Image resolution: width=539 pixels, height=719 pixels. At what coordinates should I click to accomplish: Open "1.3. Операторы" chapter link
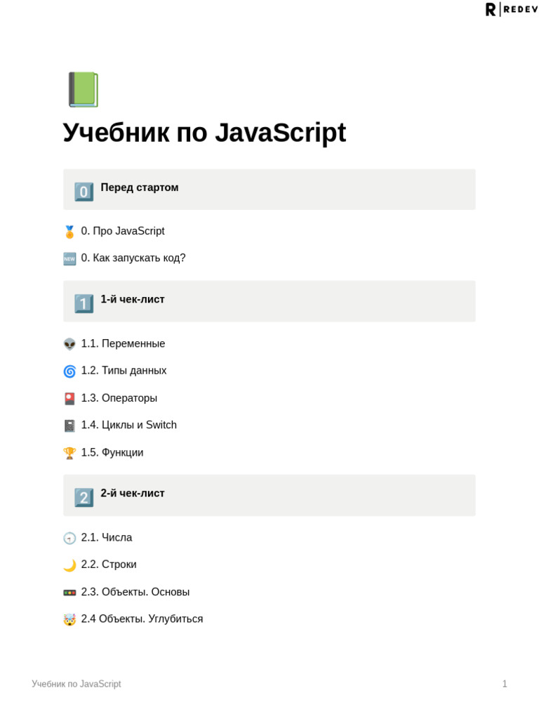point(119,398)
